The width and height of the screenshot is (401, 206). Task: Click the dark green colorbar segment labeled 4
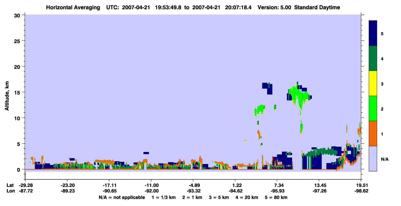click(x=373, y=58)
